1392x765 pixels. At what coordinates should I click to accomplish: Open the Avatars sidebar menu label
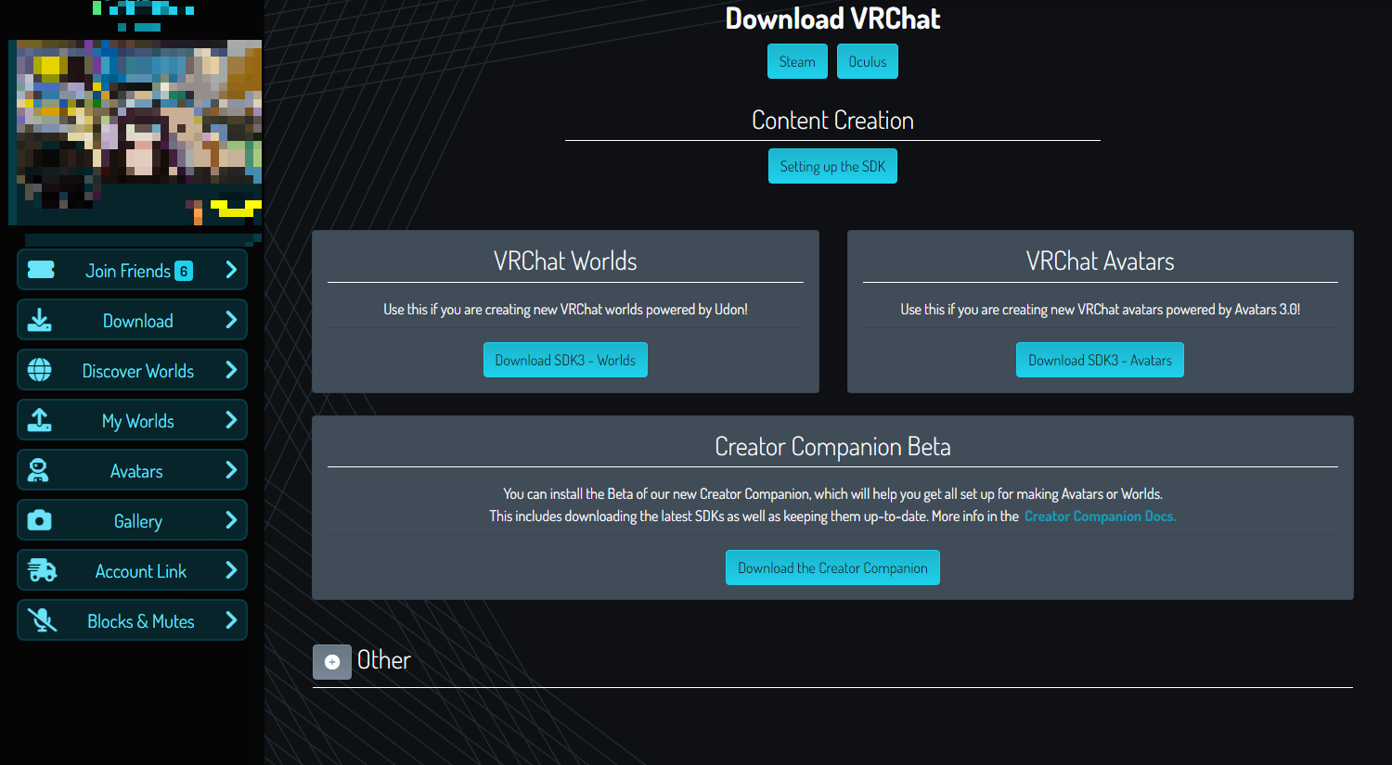[x=136, y=471]
